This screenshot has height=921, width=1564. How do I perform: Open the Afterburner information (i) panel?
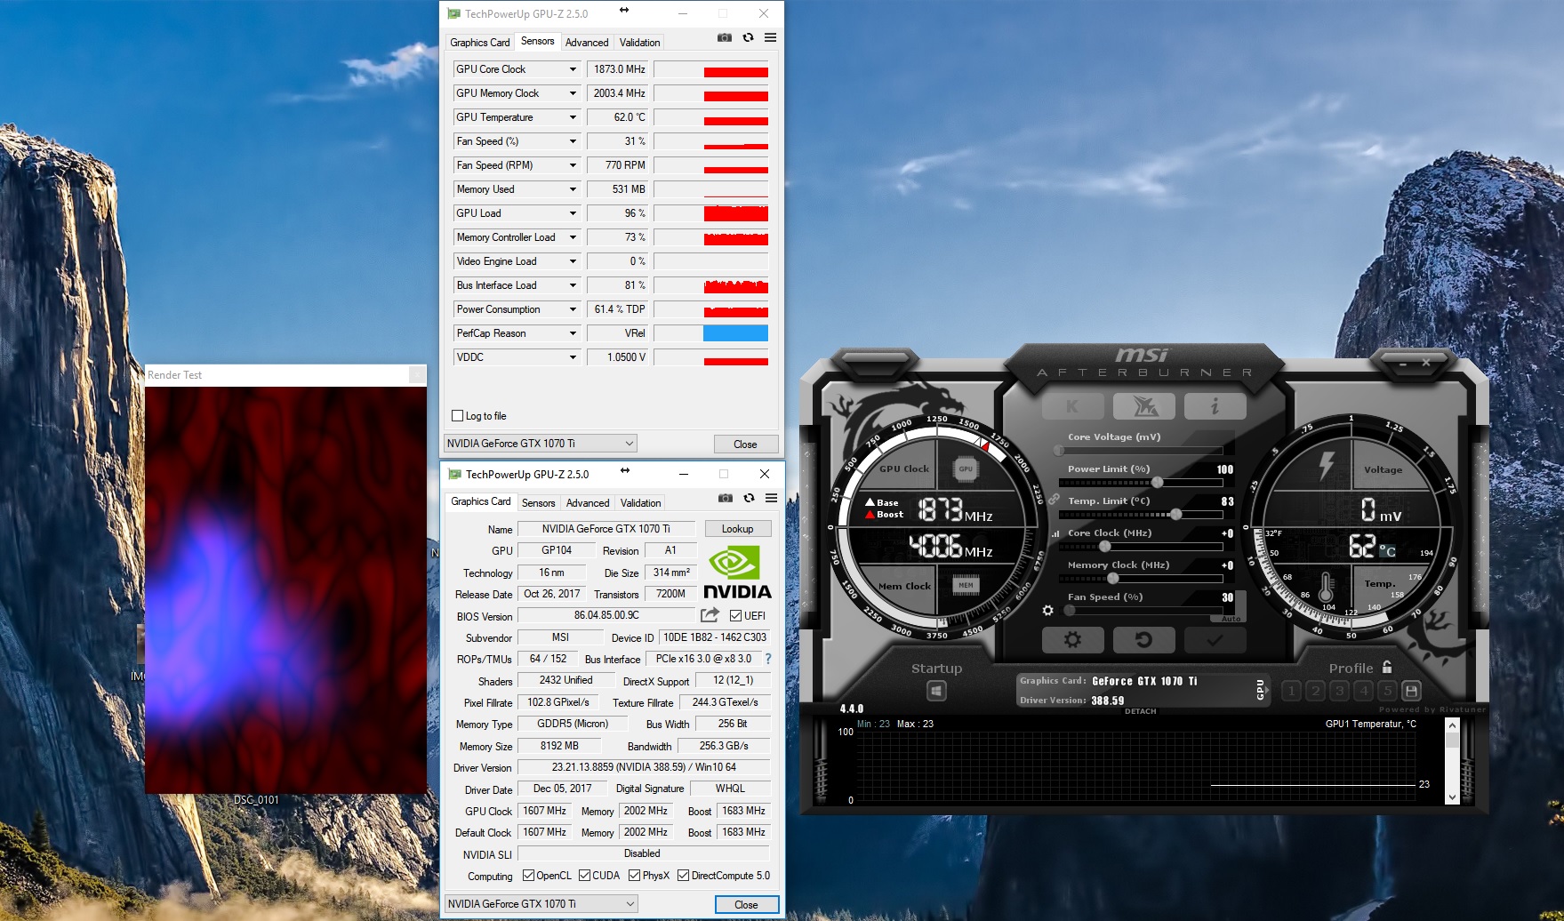[1215, 407]
